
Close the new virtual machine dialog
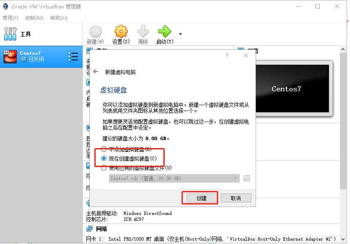(246, 56)
